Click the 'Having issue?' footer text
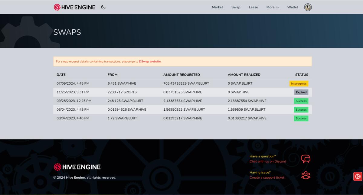The height and width of the screenshot is (195, 363). click(x=260, y=172)
